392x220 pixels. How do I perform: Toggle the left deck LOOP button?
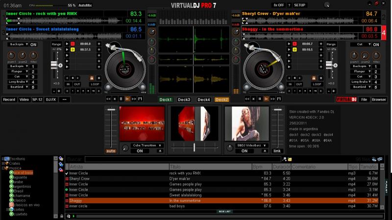coord(95,84)
